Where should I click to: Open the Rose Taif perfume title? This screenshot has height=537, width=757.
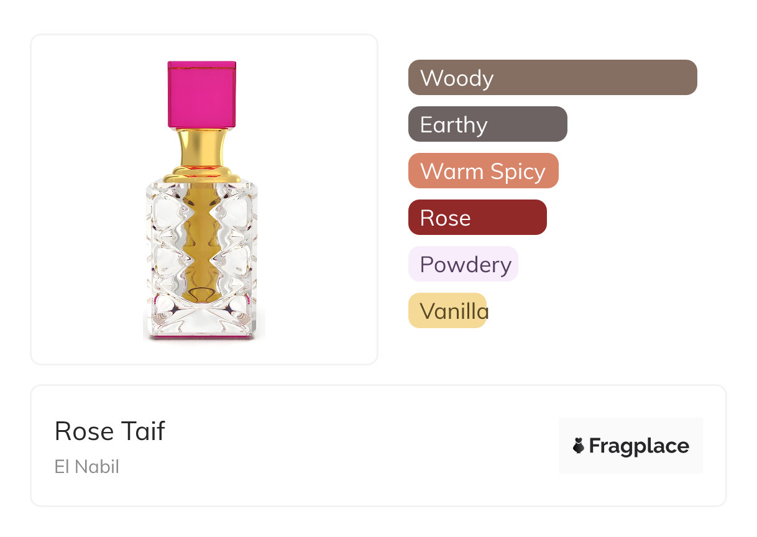pos(110,431)
